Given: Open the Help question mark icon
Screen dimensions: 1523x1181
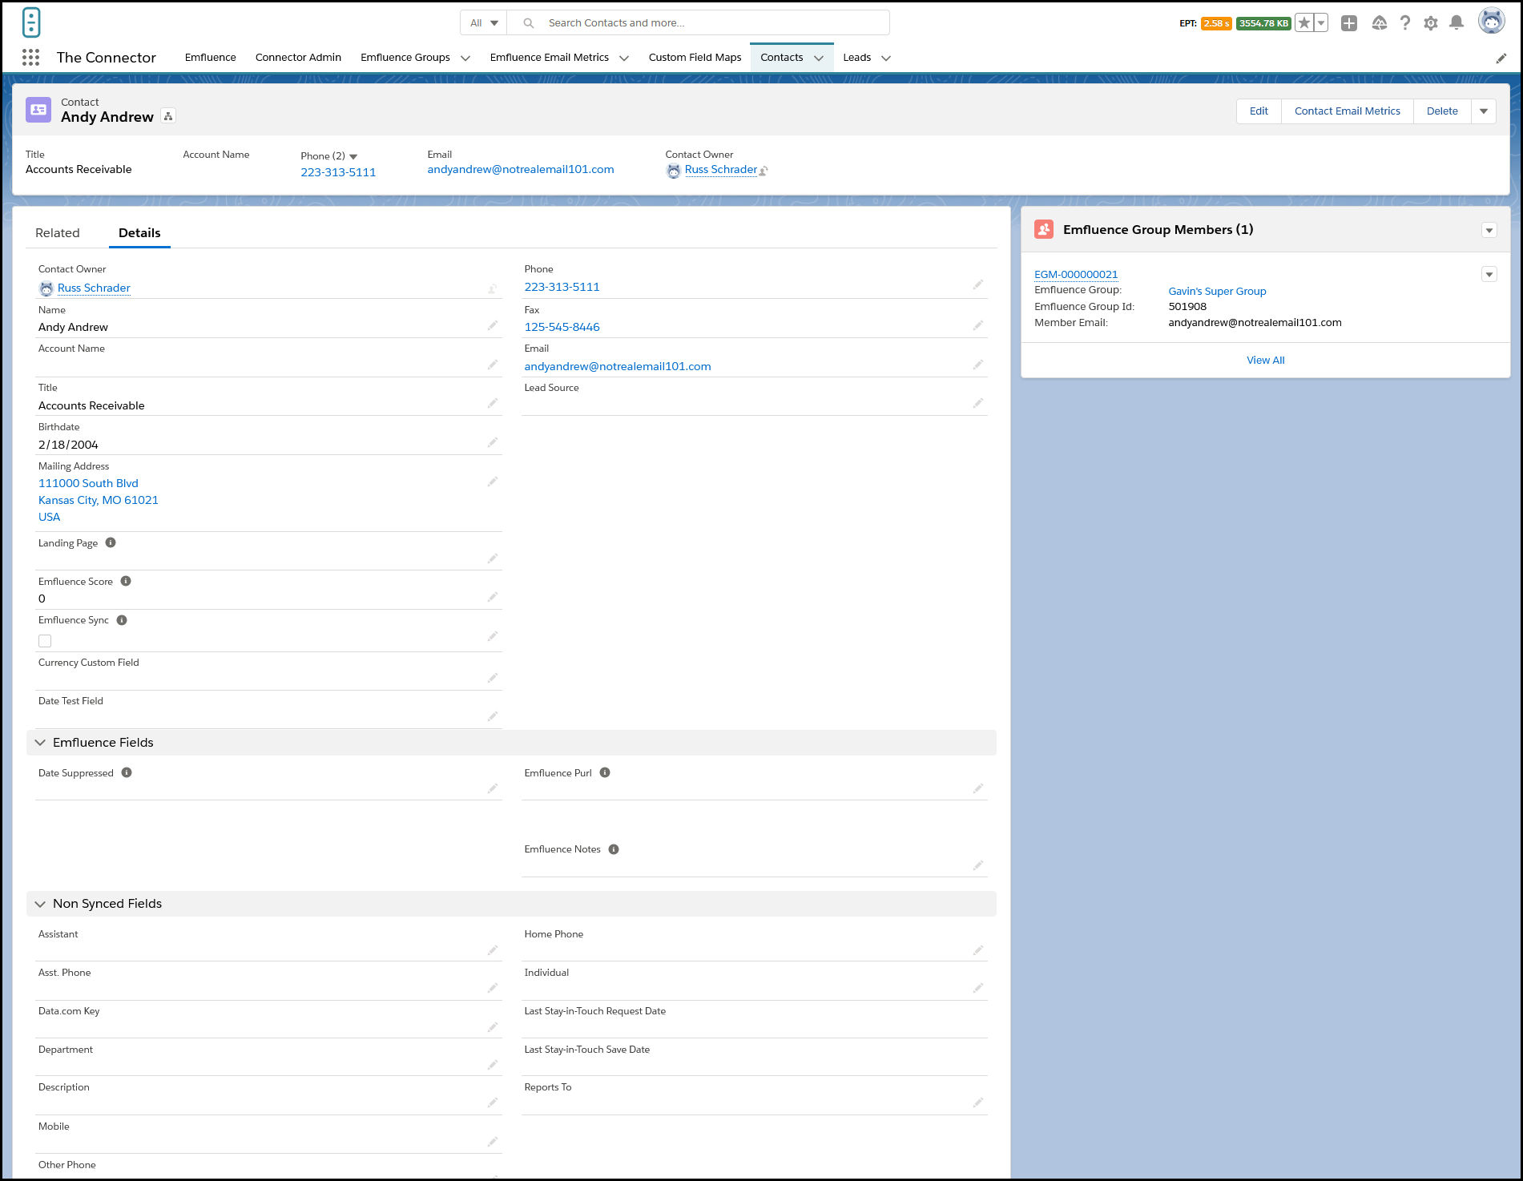Looking at the screenshot, I should 1405,23.
